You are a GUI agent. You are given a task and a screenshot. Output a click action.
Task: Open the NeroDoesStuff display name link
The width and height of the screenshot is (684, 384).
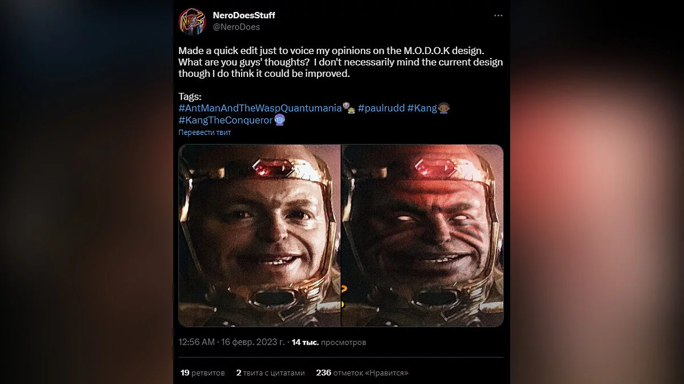pos(243,15)
